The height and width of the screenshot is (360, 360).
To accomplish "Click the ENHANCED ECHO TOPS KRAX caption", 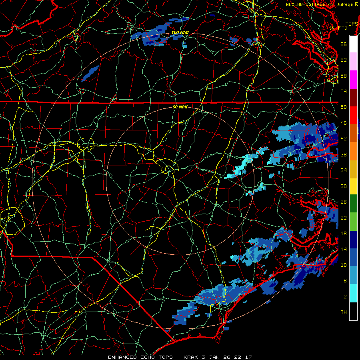I will coord(180,357).
